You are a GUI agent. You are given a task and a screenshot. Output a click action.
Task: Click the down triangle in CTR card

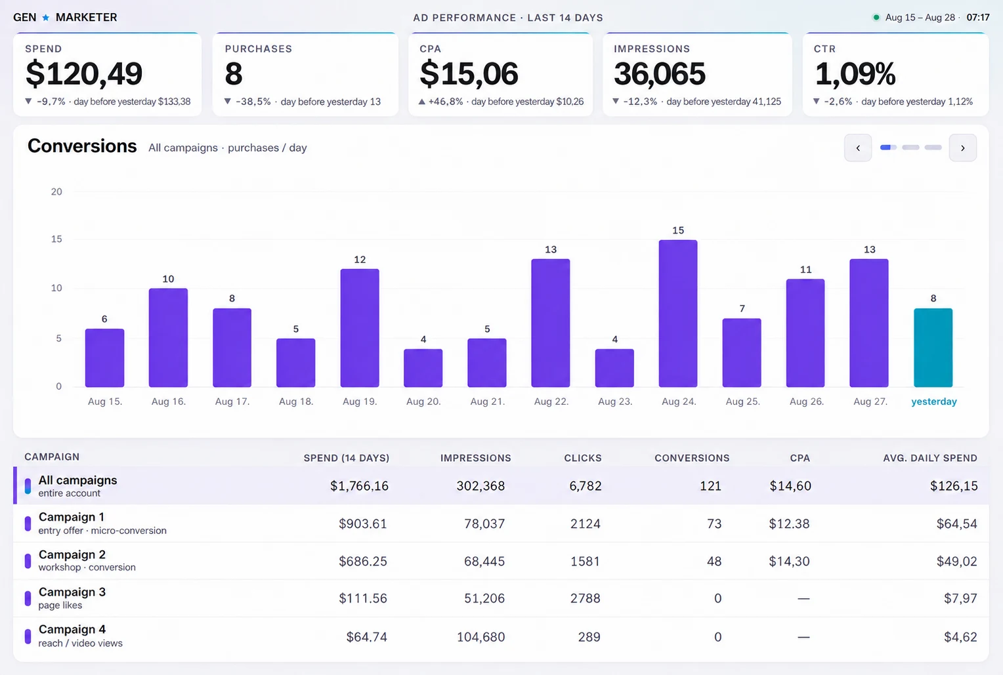click(x=817, y=102)
